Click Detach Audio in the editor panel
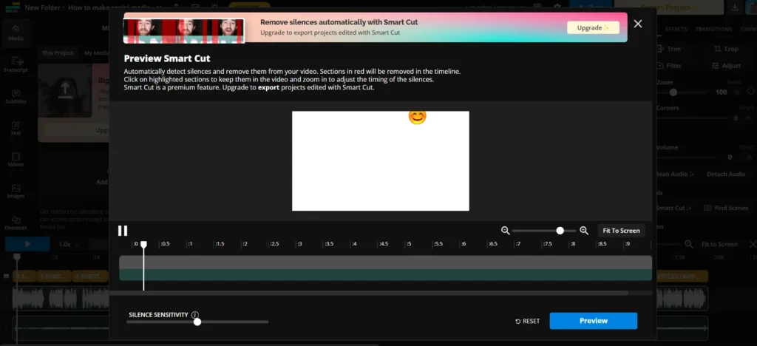This screenshot has width=757, height=346. tap(726, 174)
